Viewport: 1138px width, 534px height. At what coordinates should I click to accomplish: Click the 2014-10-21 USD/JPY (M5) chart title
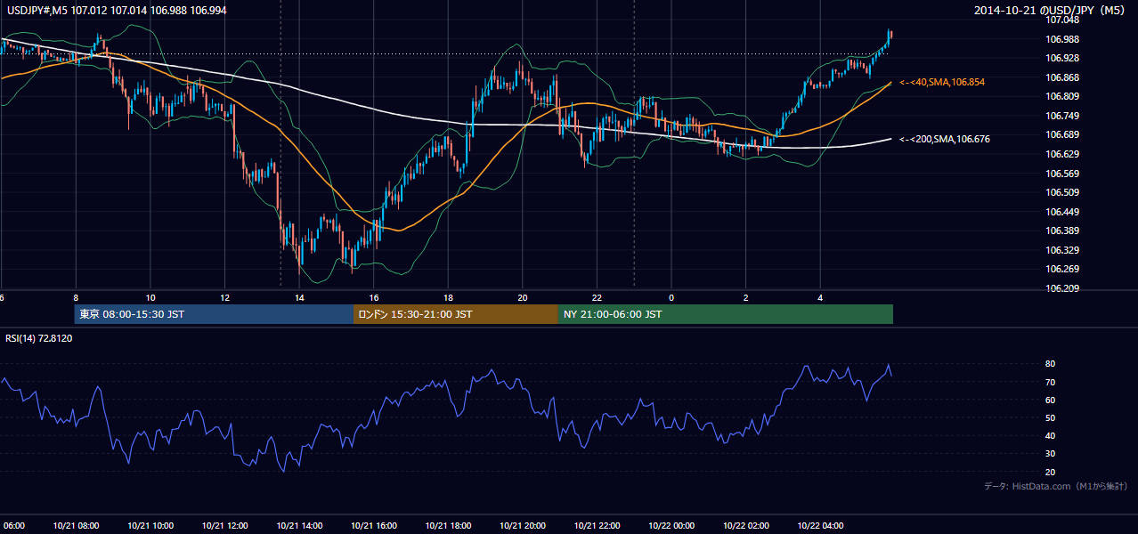tap(1052, 11)
